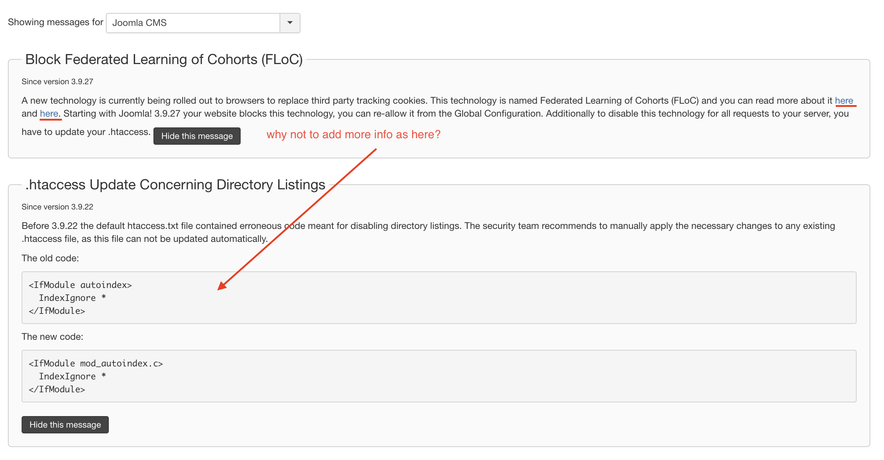Viewport: 884px width, 460px height.
Task: Click 'The old code:' label
Action: (x=50, y=258)
